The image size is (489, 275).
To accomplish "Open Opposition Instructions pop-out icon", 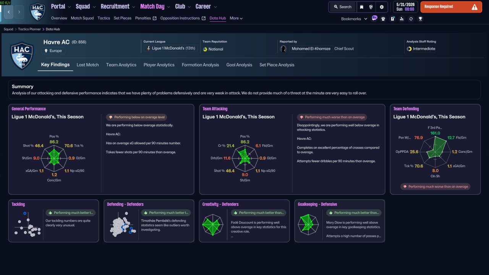I will tap(204, 18).
